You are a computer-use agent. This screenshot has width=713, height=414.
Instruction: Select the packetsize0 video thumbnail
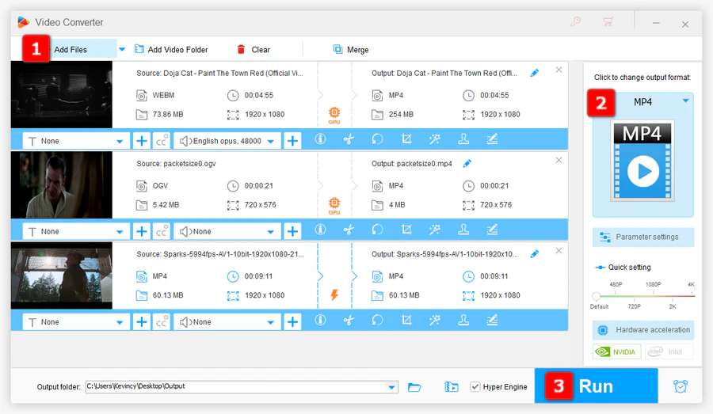pos(61,185)
